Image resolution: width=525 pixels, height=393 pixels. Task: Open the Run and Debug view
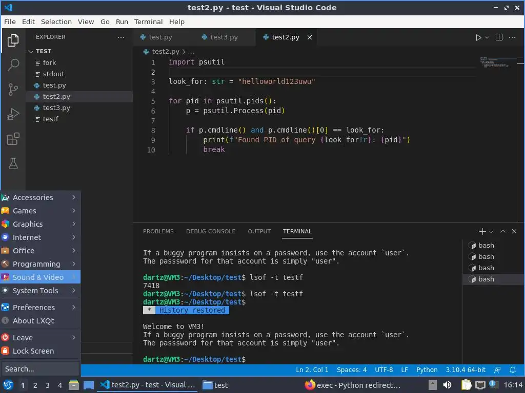[13, 114]
